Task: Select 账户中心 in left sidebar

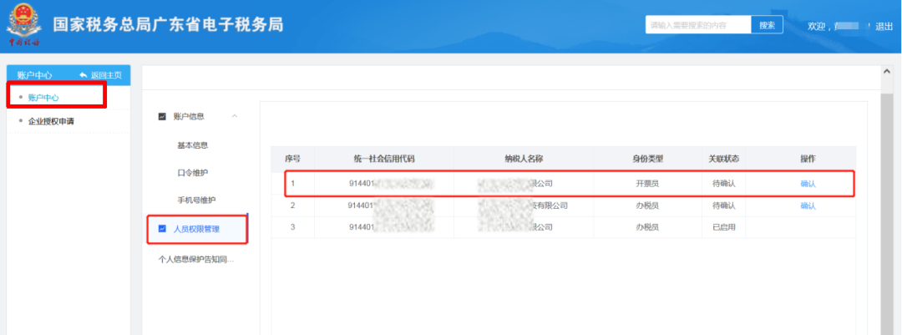Action: (x=43, y=98)
